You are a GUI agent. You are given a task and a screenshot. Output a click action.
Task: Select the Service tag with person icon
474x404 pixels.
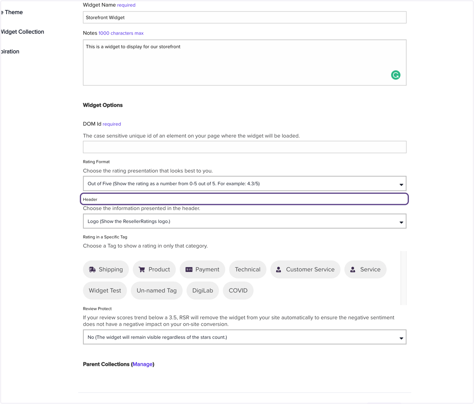365,269
